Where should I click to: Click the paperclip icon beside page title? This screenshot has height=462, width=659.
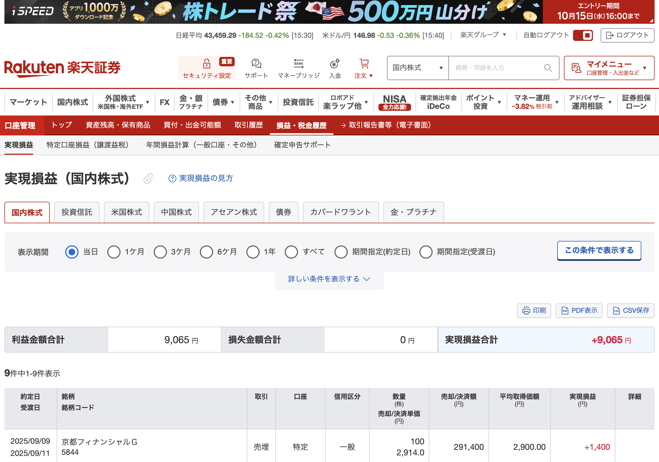click(148, 179)
